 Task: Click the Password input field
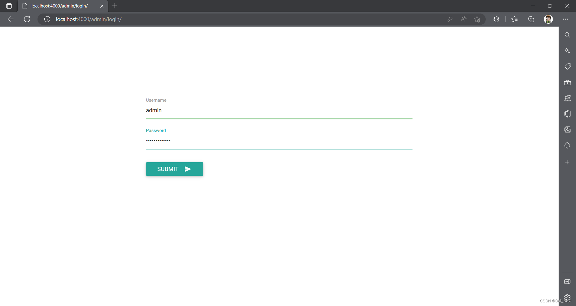(x=279, y=140)
